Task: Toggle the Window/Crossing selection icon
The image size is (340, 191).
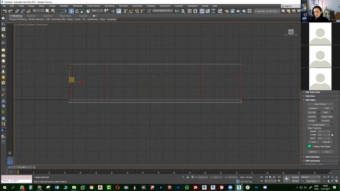Action: click(x=65, y=11)
